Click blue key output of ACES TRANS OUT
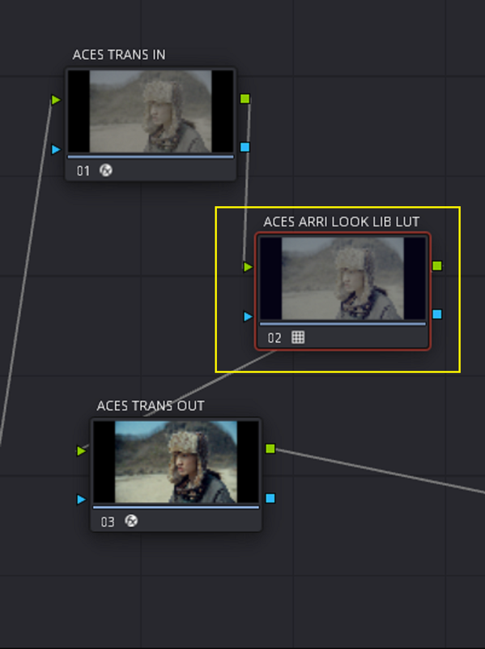 270,498
